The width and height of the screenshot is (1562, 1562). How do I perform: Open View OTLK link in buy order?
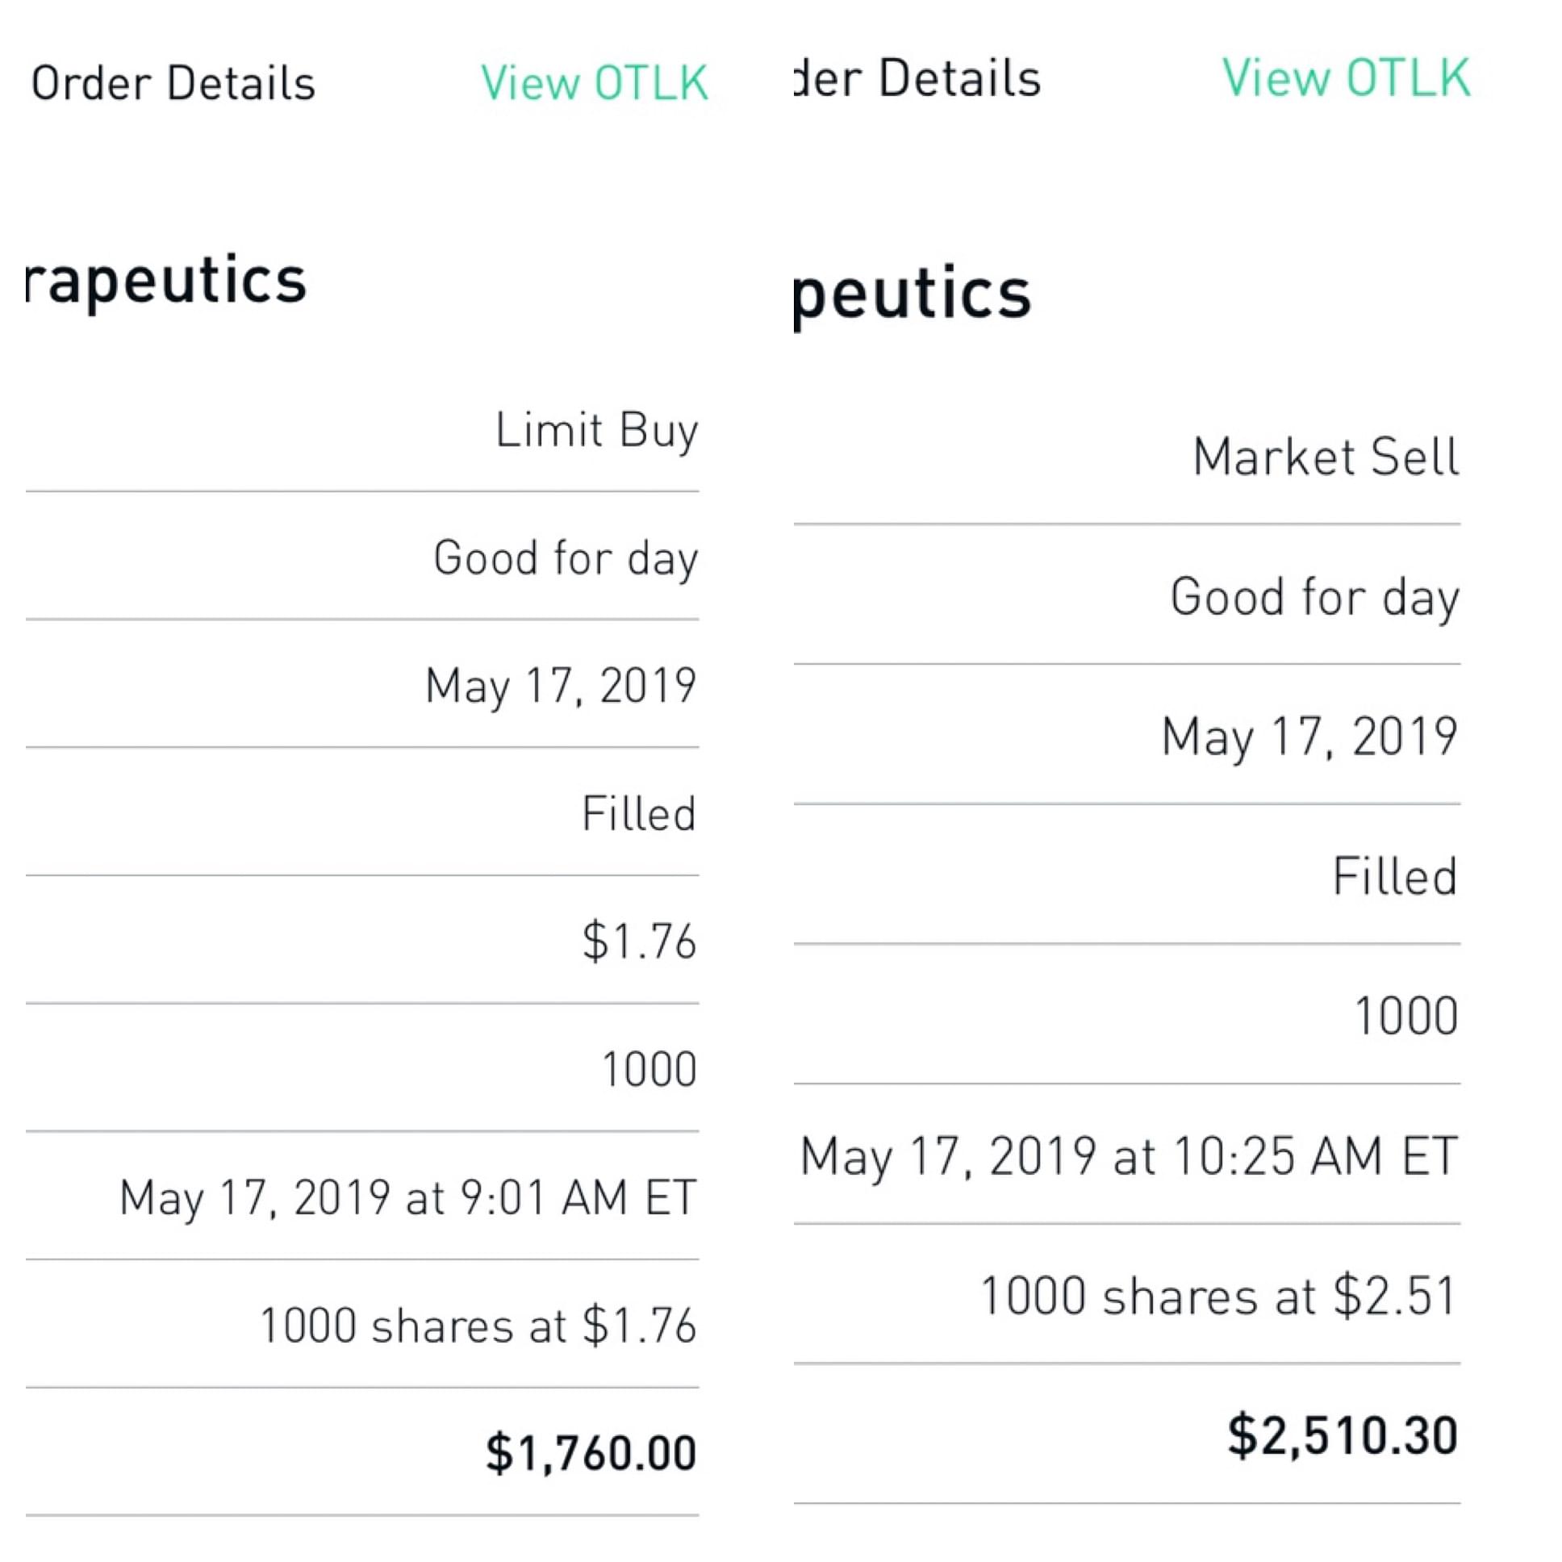pyautogui.click(x=595, y=83)
